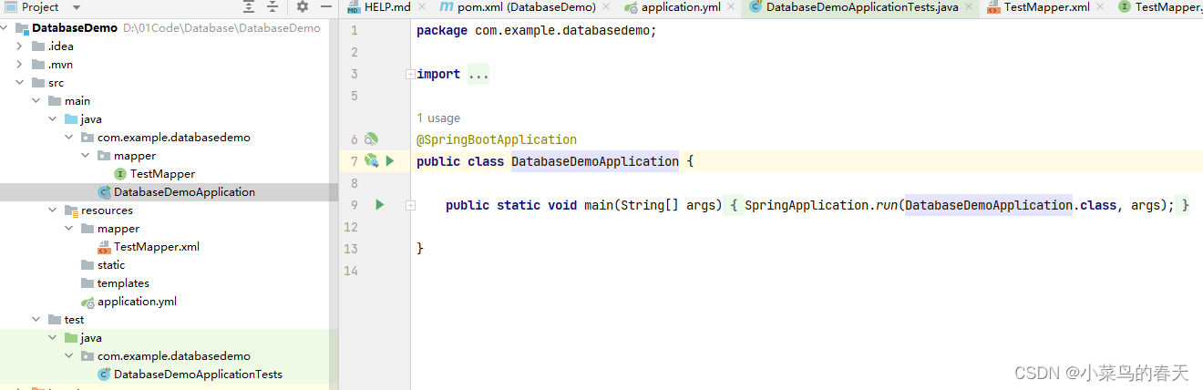Run main method from line 9 arrow

(380, 205)
